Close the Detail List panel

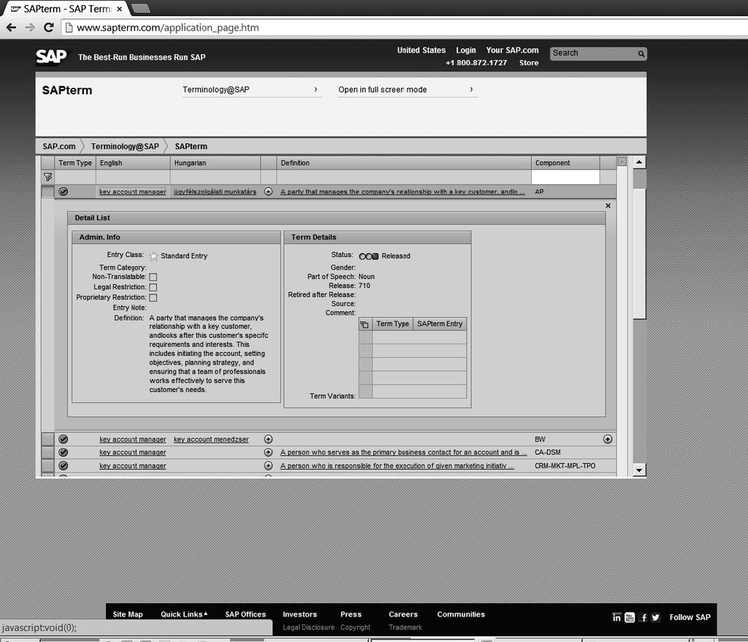(608, 205)
